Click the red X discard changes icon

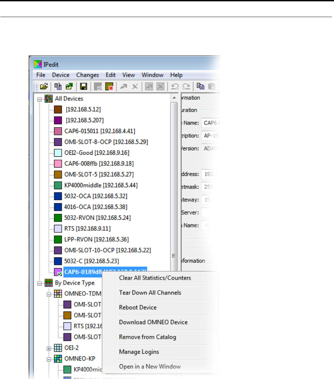tap(109, 86)
